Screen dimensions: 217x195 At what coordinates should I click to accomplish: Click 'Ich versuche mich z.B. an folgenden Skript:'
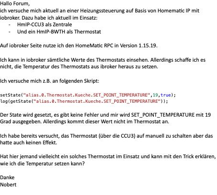coord(50,81)
